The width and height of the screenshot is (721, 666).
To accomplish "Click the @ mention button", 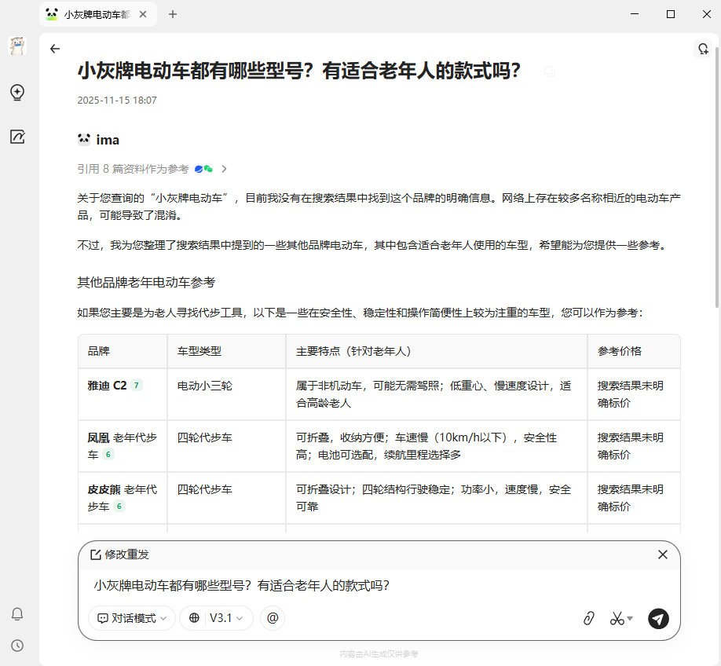I will [x=273, y=618].
